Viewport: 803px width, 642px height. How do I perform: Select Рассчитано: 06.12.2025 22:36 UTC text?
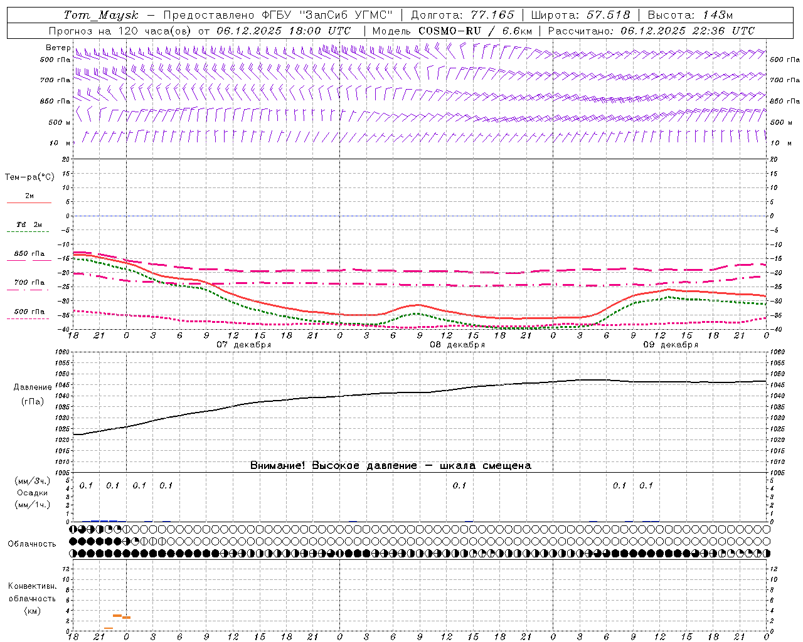(x=651, y=31)
